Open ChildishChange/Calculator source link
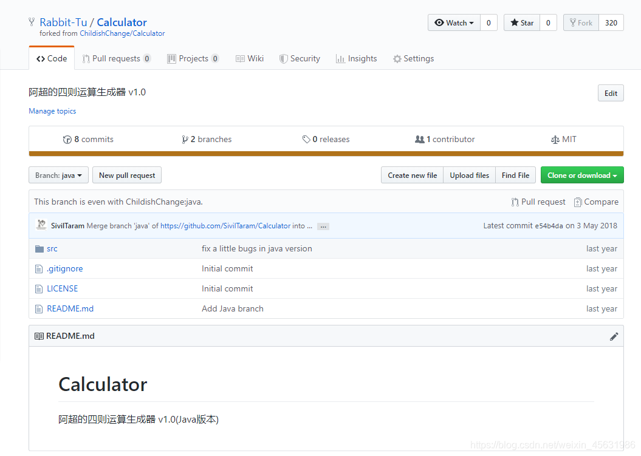641x456 pixels. [122, 33]
